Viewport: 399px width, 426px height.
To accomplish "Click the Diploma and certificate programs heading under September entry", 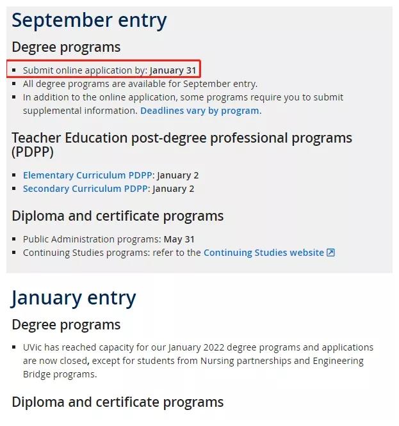I will coord(117,216).
